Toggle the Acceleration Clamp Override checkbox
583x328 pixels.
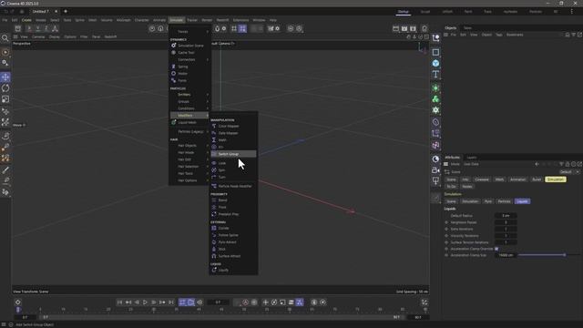[496, 249]
